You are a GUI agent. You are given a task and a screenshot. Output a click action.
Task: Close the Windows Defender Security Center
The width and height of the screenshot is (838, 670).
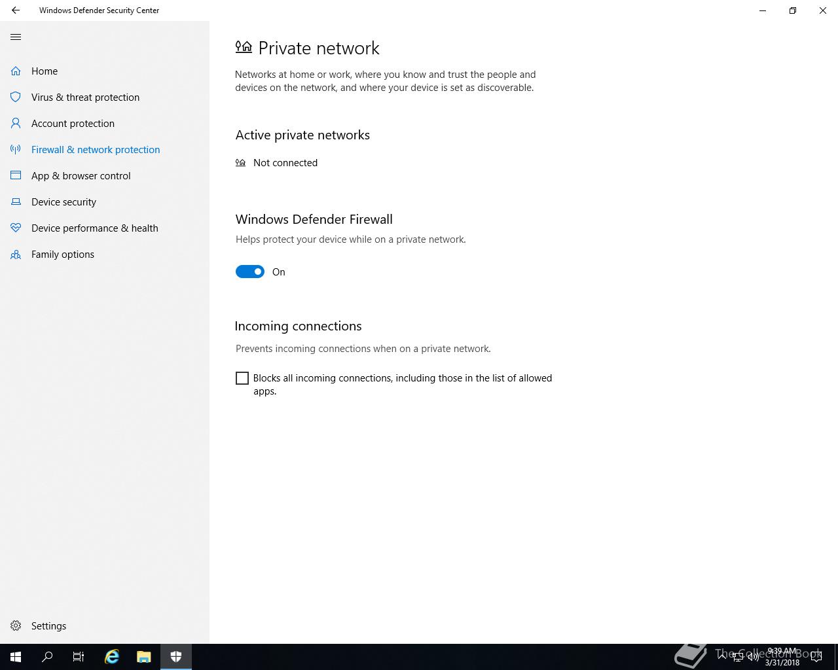tap(823, 10)
